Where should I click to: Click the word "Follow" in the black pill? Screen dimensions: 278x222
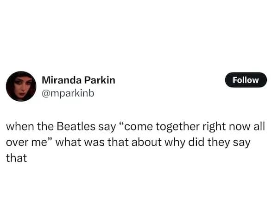pyautogui.click(x=246, y=80)
